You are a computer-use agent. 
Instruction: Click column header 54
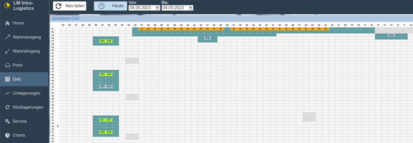point(122,25)
